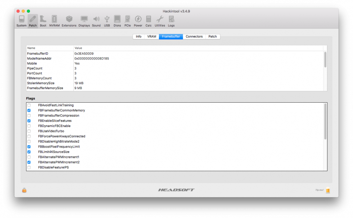Uncheck FBBoostPixelFrequencyLimit flag
Screen dimensions: 353x218
tap(29, 147)
